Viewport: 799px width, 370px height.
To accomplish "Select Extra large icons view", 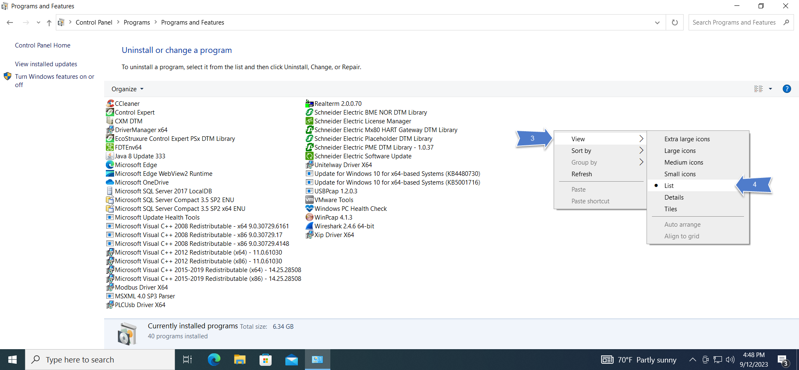I will (698, 139).
